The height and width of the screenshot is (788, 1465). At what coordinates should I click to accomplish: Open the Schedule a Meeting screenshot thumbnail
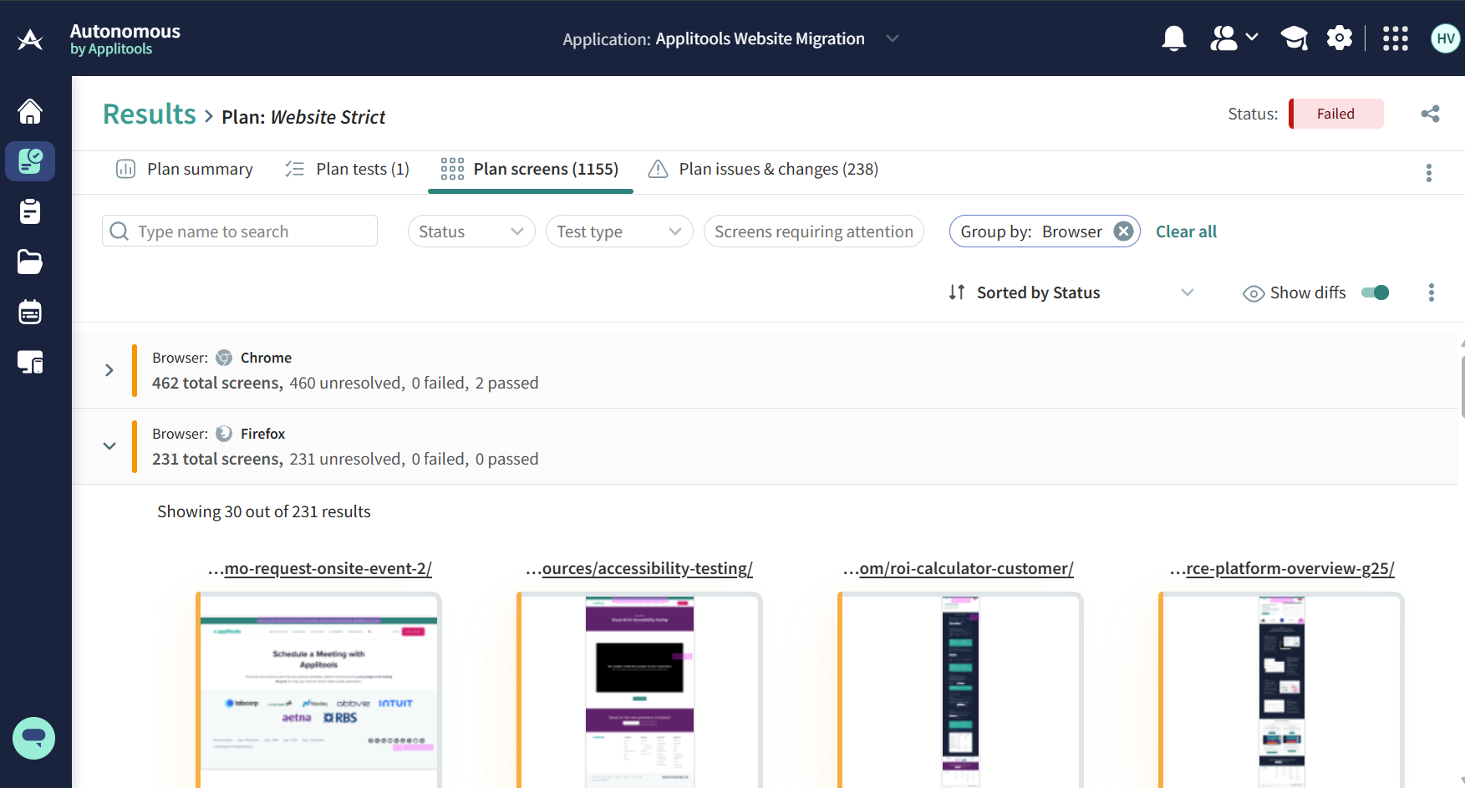(318, 690)
